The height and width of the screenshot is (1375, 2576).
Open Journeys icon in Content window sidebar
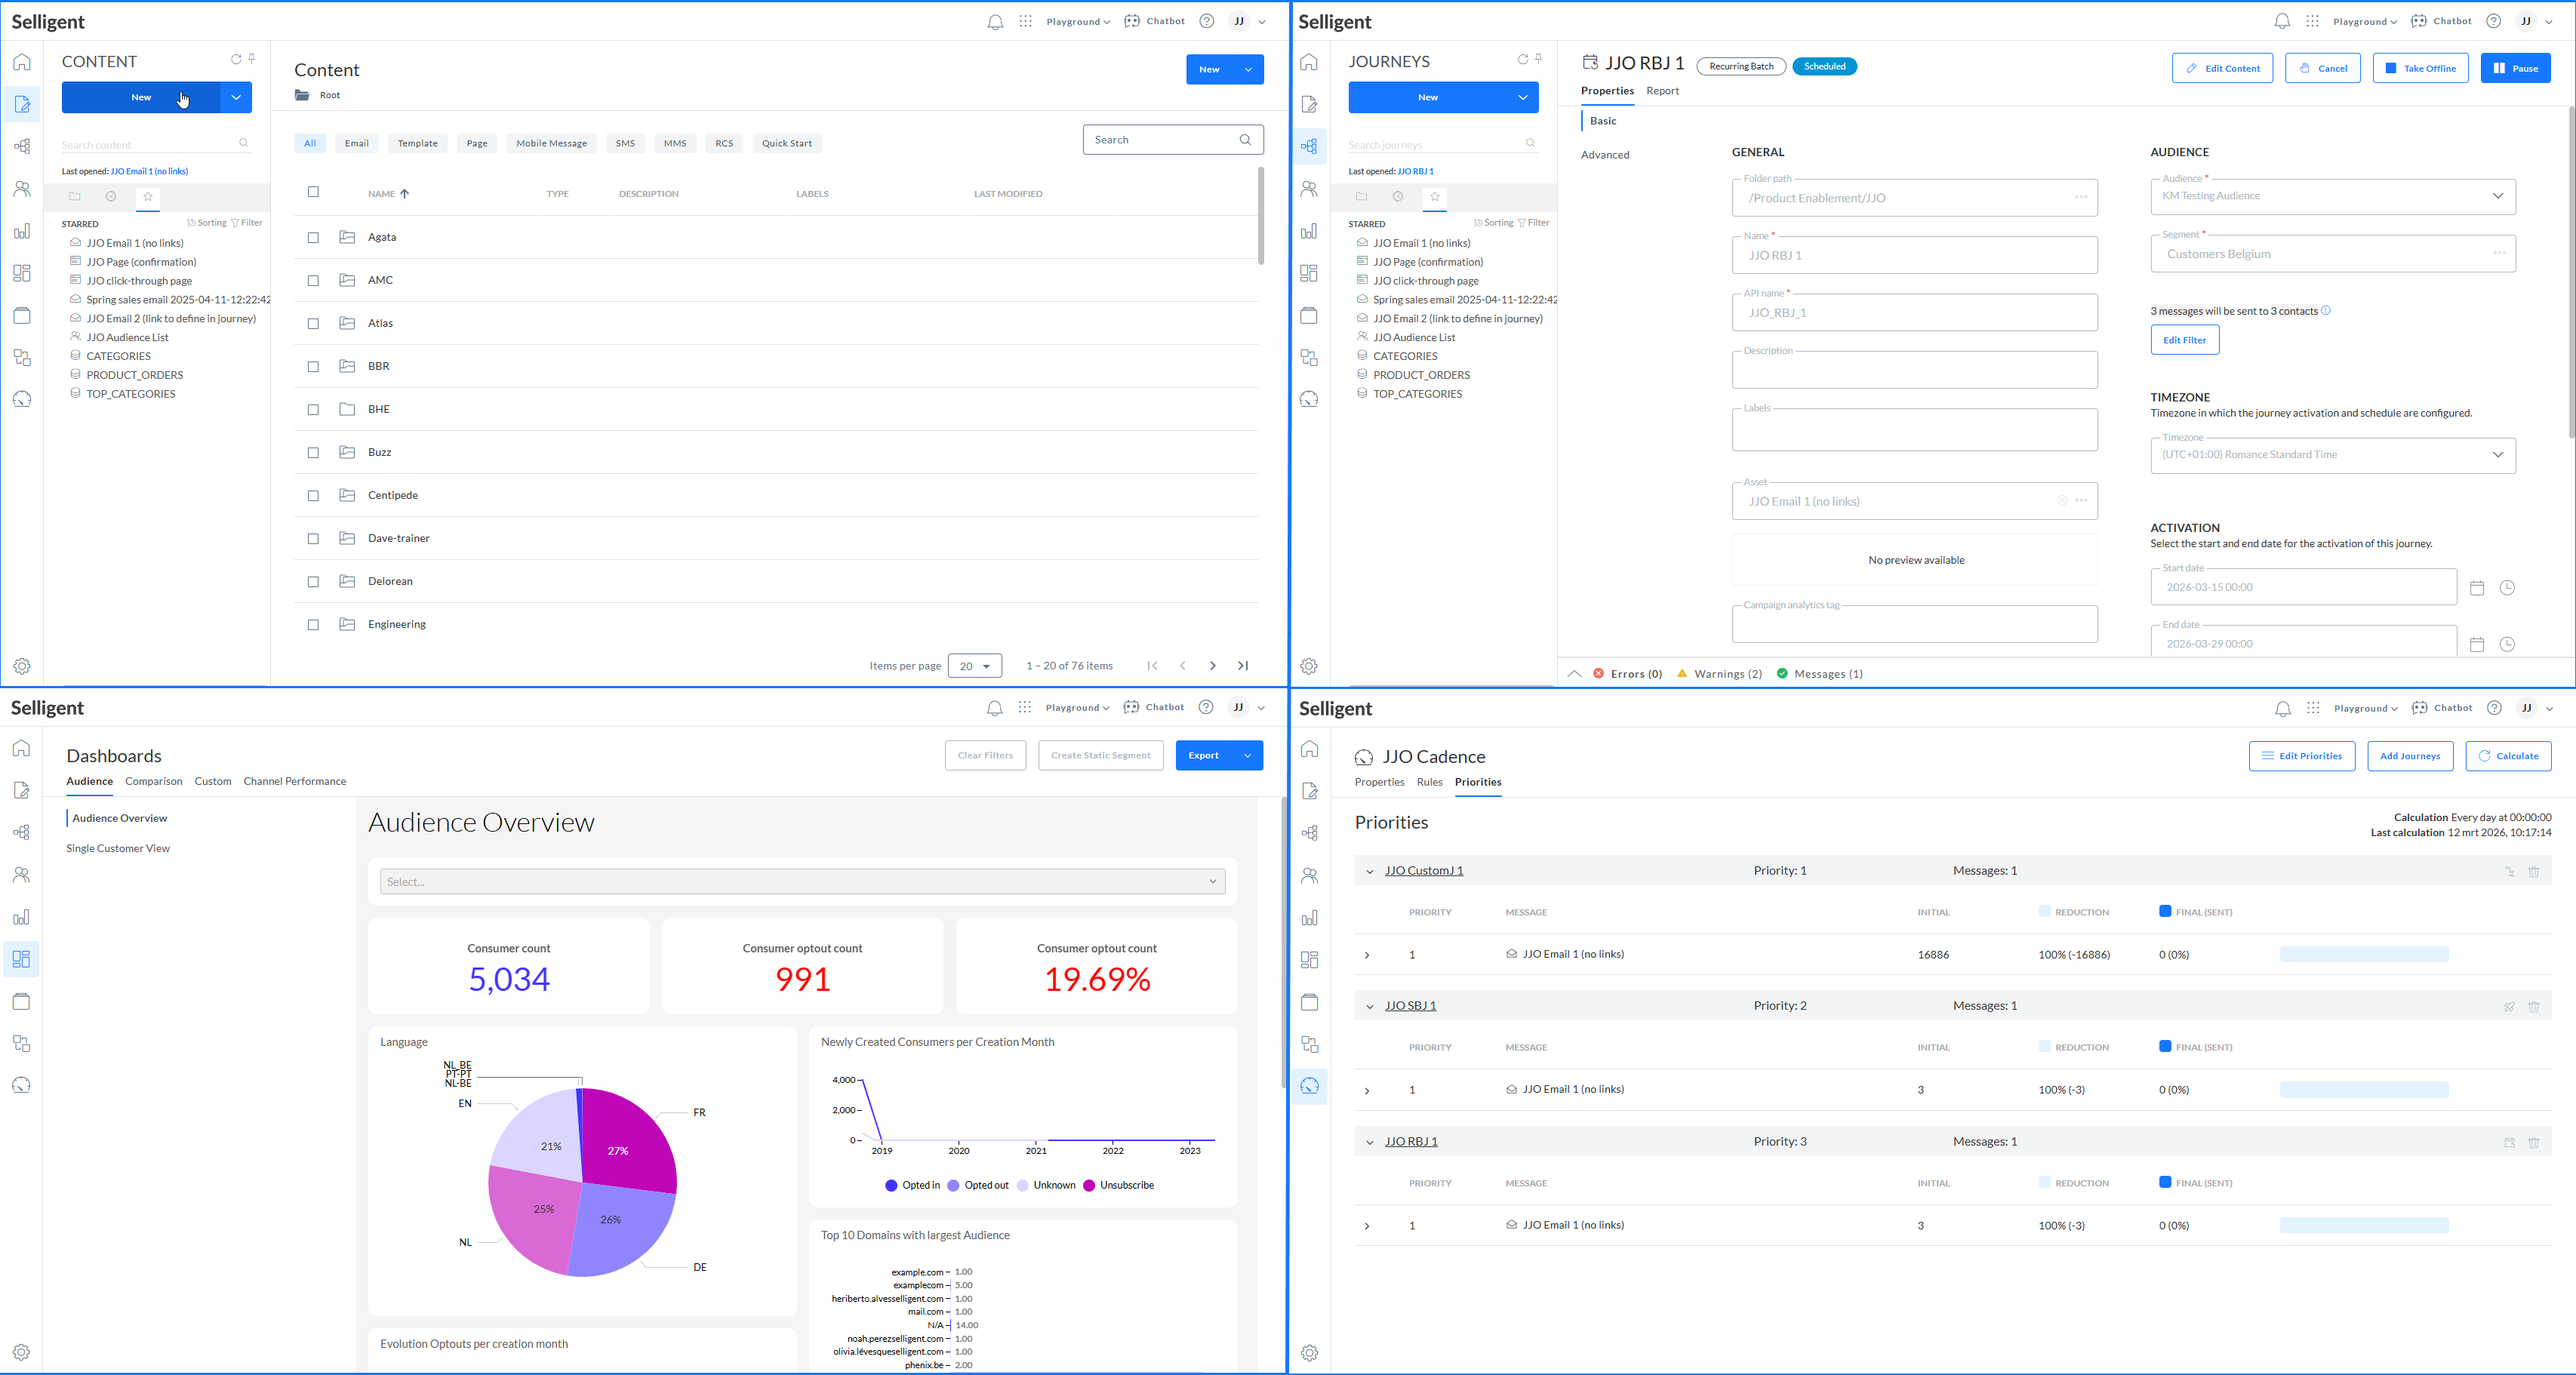[22, 146]
